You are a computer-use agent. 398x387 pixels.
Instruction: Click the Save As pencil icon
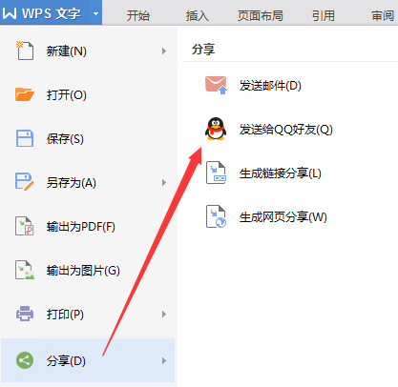click(25, 182)
